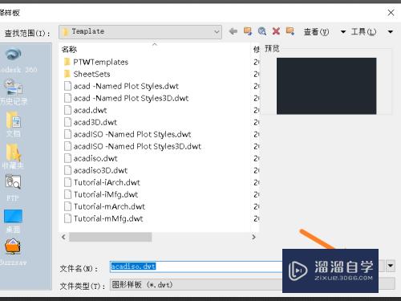The width and height of the screenshot is (401, 301).
Task: Open FTP location in places sidebar
Action: 13,188
